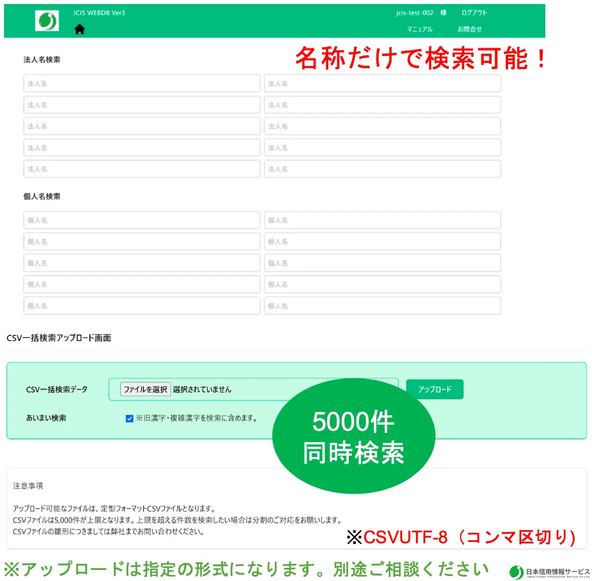Click the JCIS WEBDB Ver3 title

(x=99, y=13)
